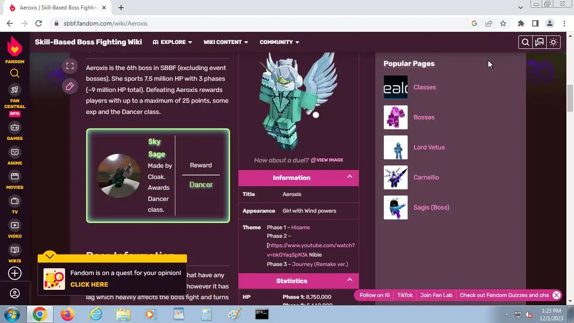Open the tab search dropdown arrow
Viewport: 574px width, 323px height.
pos(520,8)
